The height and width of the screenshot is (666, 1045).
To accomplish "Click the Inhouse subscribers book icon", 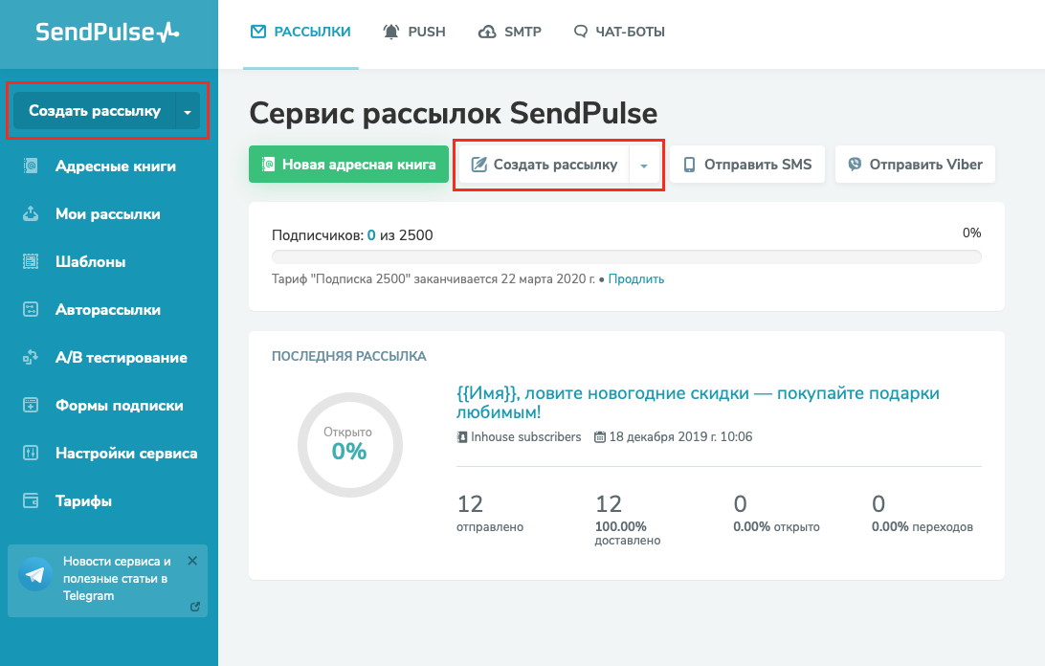I will pos(462,437).
